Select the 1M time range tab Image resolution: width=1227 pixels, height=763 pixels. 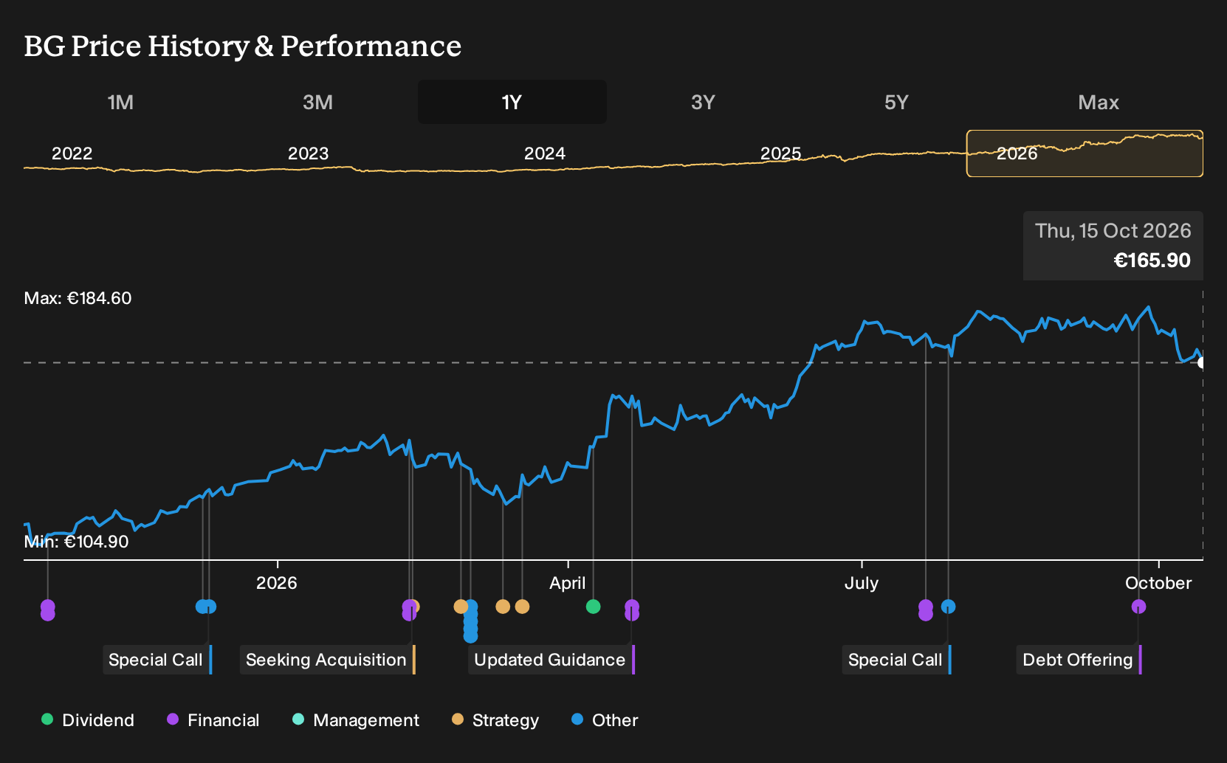coord(120,102)
